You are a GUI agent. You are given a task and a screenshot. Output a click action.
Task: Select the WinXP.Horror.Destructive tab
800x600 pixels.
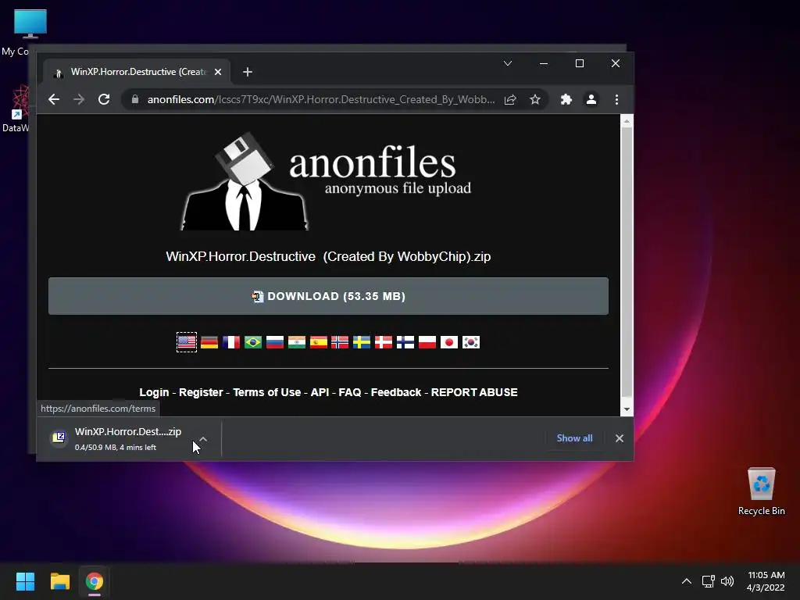point(137,72)
